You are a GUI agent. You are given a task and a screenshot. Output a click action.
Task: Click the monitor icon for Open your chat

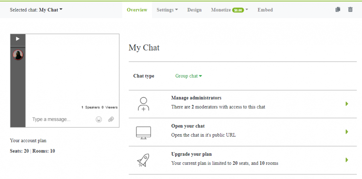[144, 133]
